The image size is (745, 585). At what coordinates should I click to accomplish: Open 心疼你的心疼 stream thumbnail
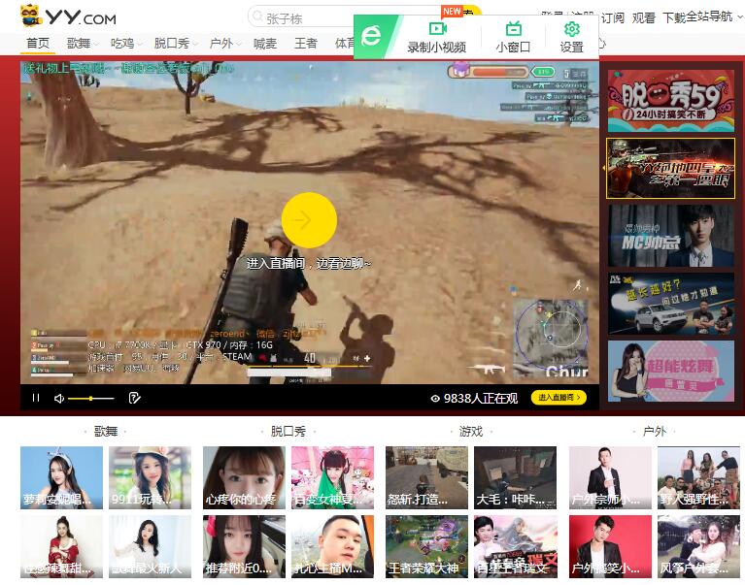click(x=244, y=477)
